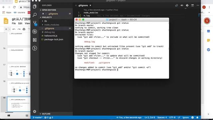213x120 pixels.
Task: Click Redo in Slides toolbar
Action: click(19, 29)
